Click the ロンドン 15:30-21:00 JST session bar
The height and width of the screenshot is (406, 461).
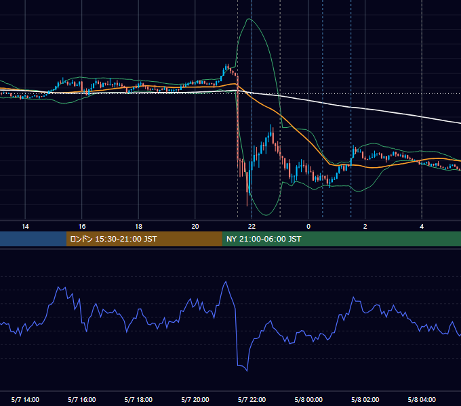tap(144, 239)
